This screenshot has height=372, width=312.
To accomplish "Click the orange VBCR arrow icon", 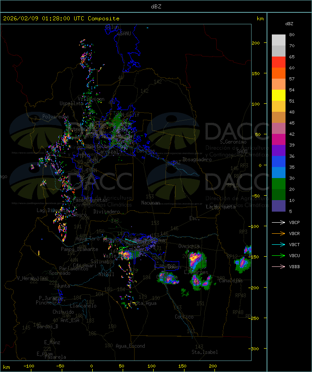I will [278, 234].
